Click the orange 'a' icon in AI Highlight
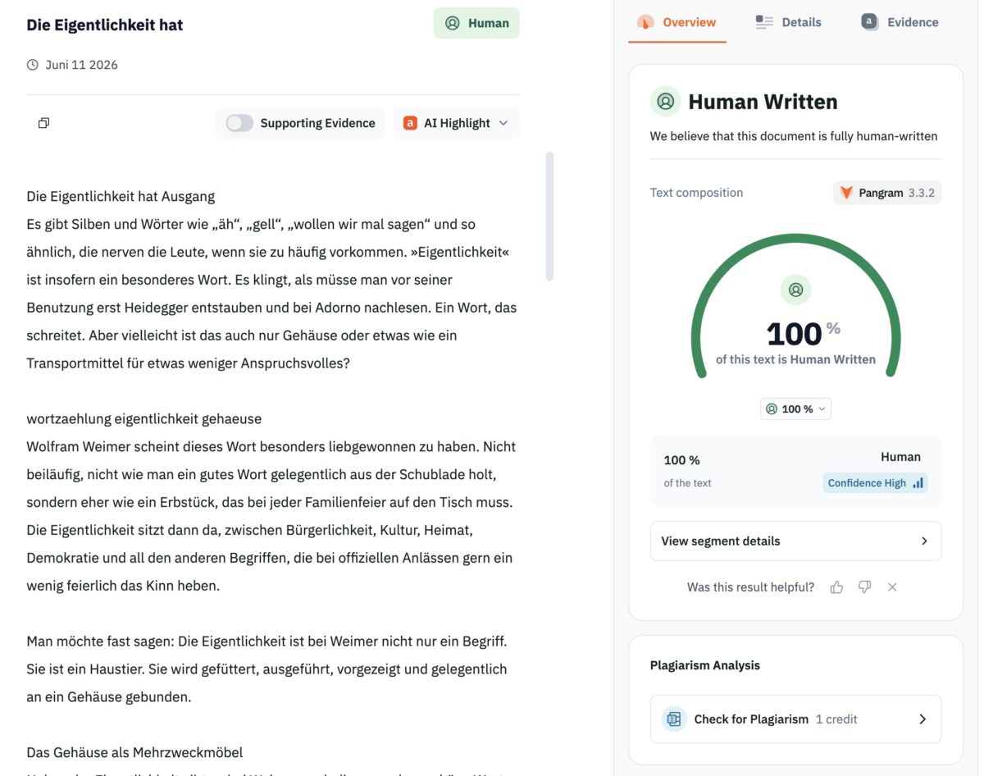 [410, 123]
